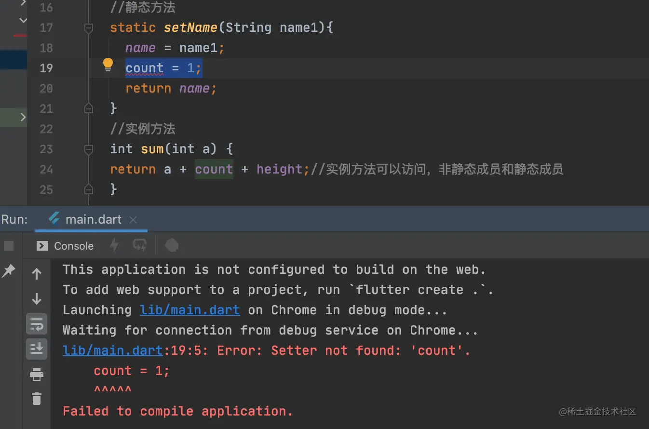
Task: Click 'int sum(int a)' signature text
Action: click(163, 149)
